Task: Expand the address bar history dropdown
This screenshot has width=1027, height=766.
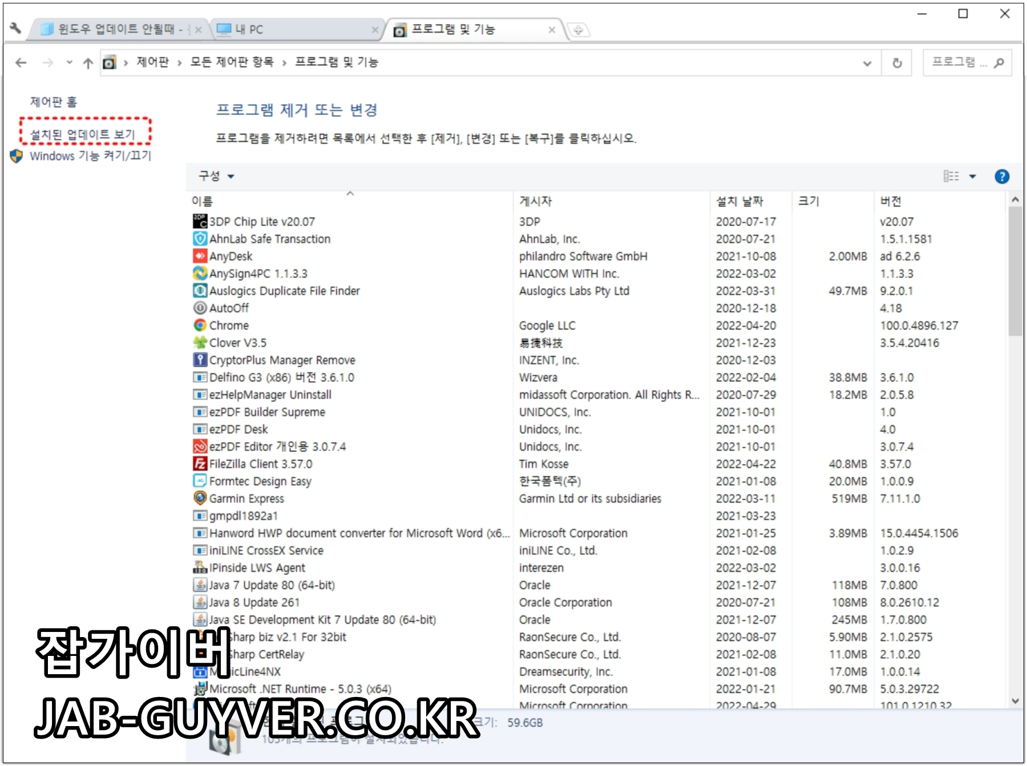Action: pos(867,63)
